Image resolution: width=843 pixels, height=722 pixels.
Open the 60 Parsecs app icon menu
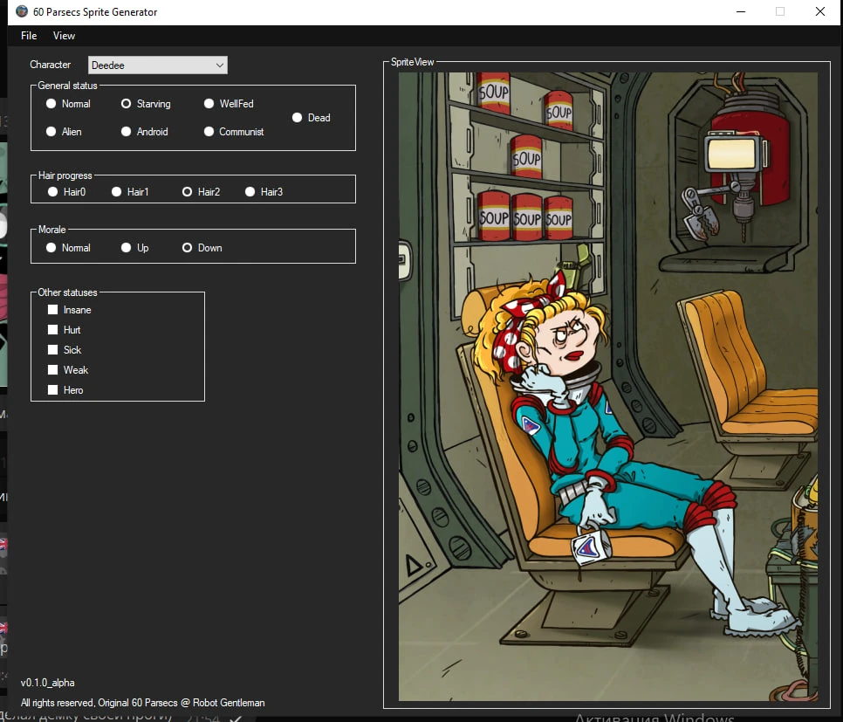point(20,11)
